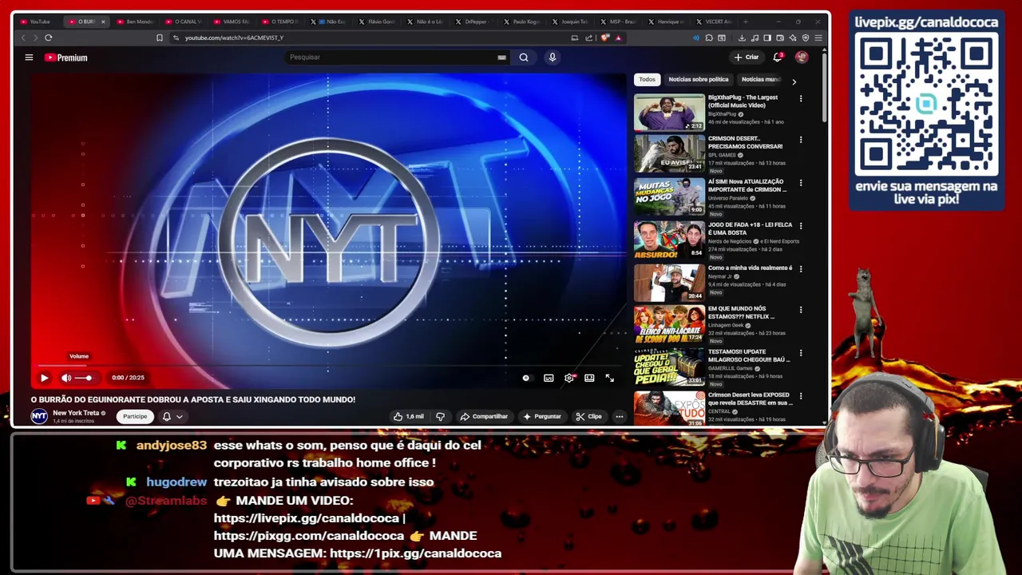Click the Compartilhar button
This screenshot has height=575, width=1022.
click(x=484, y=416)
